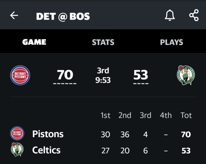The height and width of the screenshot is (164, 206).
Task: Tap the large Boston Celtics logo
Action: click(186, 75)
